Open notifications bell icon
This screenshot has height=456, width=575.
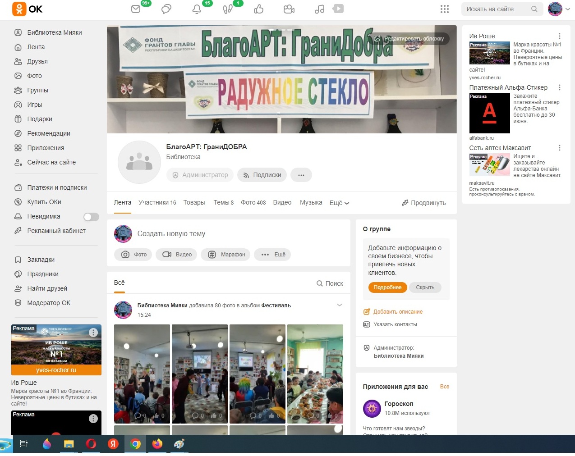click(x=197, y=9)
